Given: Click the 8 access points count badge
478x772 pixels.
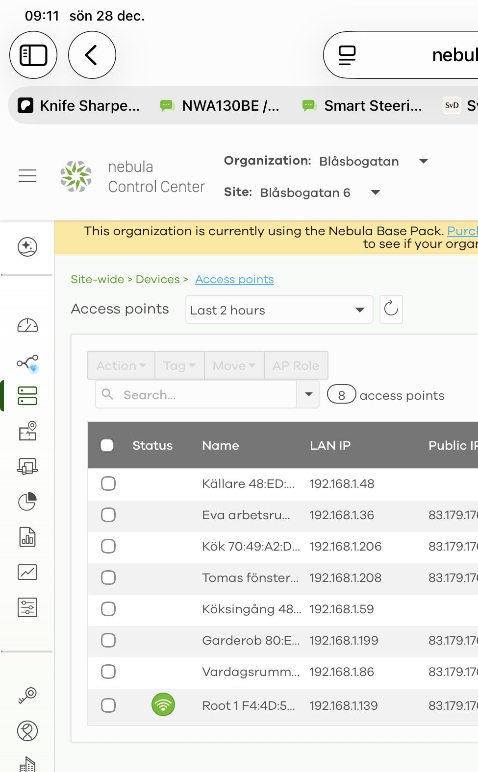Looking at the screenshot, I should (341, 395).
